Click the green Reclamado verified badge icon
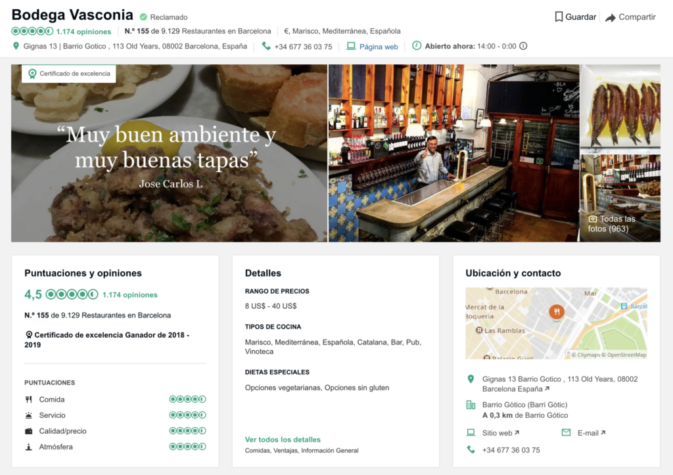This screenshot has height=475, width=673. pos(143,17)
